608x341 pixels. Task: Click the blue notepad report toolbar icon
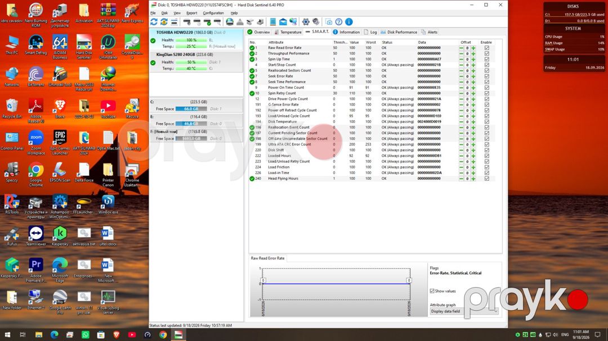click(x=273, y=22)
